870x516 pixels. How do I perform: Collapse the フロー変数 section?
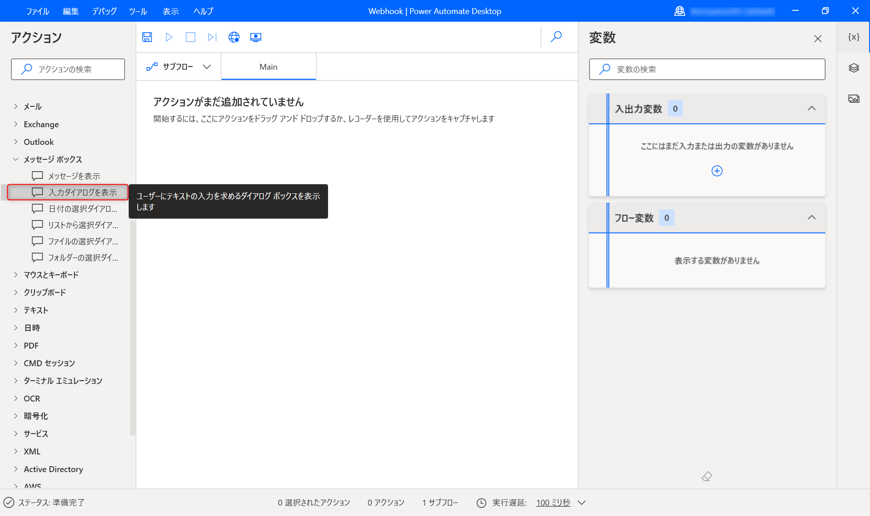pos(812,218)
